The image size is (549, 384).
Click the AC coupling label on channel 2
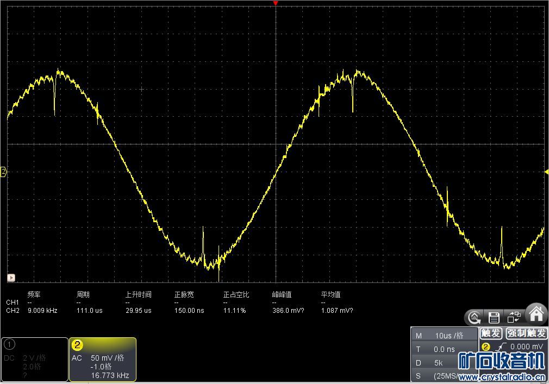[x=77, y=358]
